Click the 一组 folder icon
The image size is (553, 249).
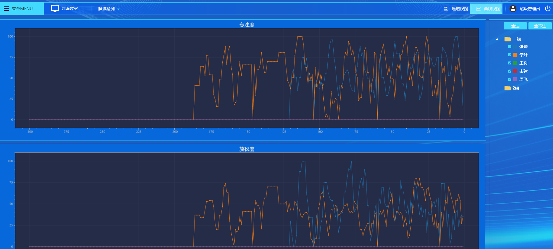[507, 39]
